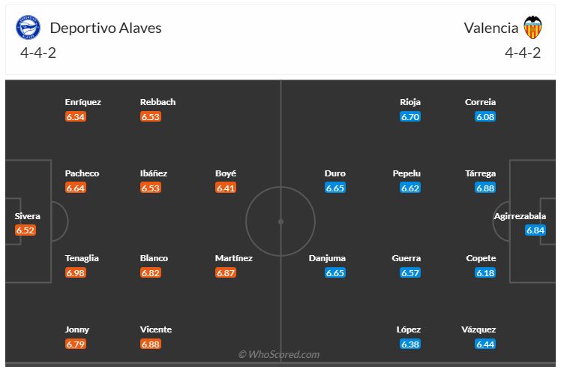561x367 pixels.
Task: Click the Deportivo Alaves club crest
Action: pos(28,28)
